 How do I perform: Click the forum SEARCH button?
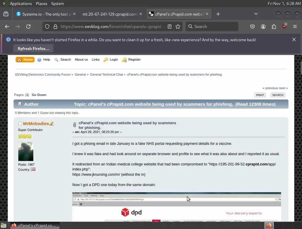click(x=278, y=95)
